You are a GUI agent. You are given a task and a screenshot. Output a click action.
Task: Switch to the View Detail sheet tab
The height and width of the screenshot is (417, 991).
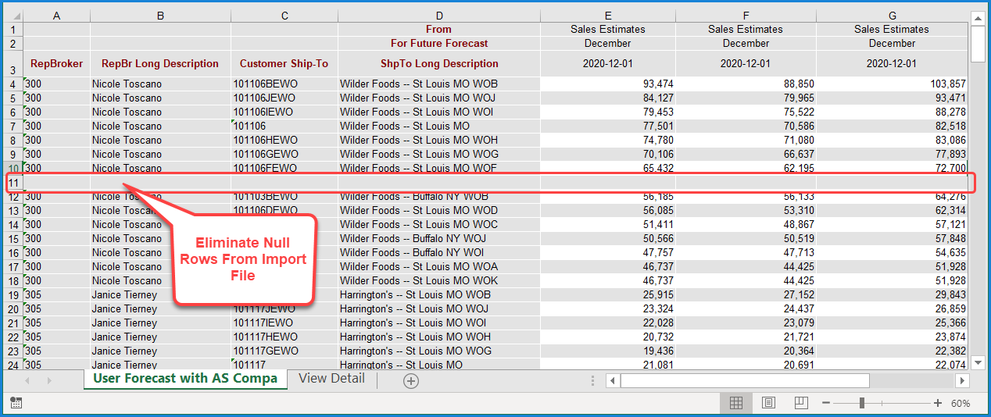point(331,379)
